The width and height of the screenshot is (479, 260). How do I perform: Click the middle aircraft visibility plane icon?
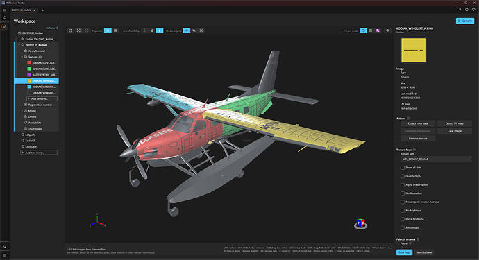152,31
